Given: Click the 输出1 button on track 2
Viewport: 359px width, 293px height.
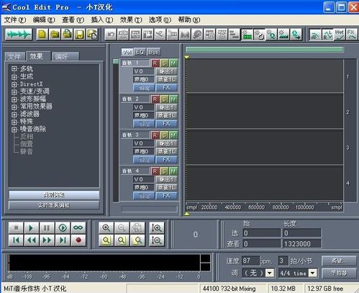Looking at the screenshot, I should point(166,107).
